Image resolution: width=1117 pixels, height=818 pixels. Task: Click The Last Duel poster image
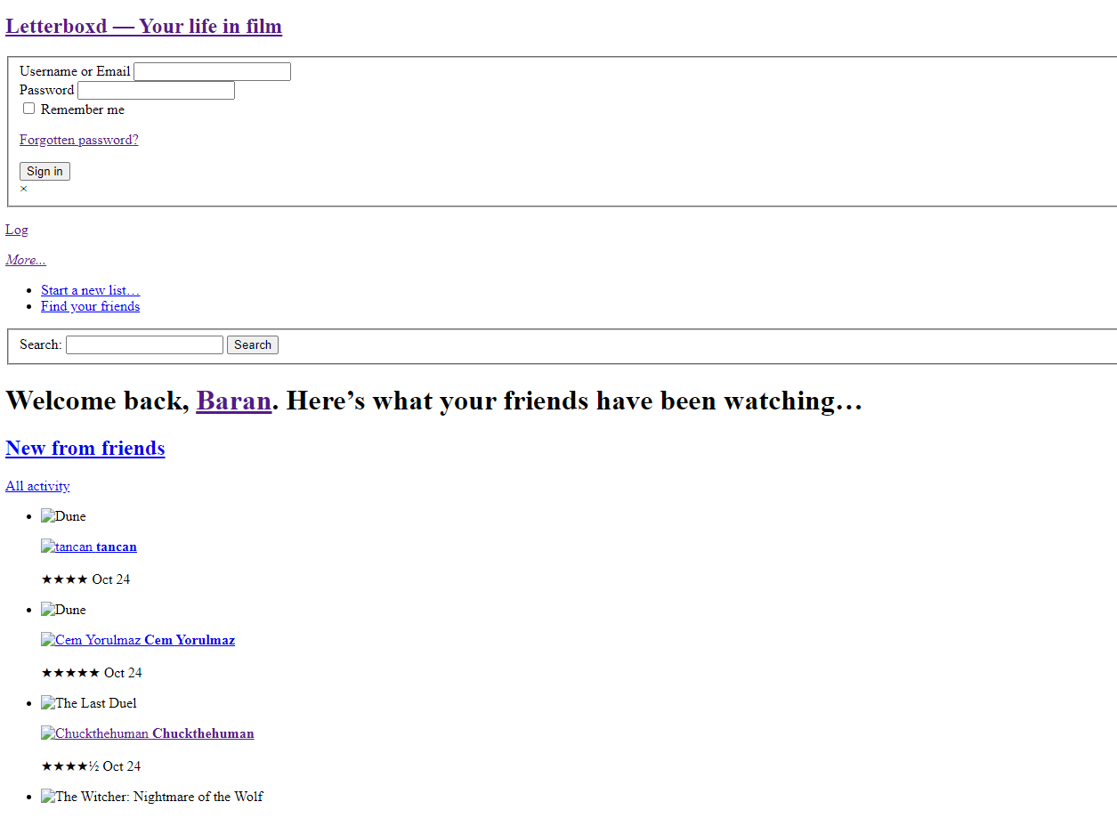click(x=89, y=703)
